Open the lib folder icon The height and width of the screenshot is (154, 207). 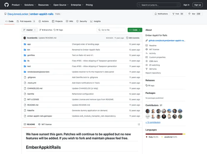[25, 61]
